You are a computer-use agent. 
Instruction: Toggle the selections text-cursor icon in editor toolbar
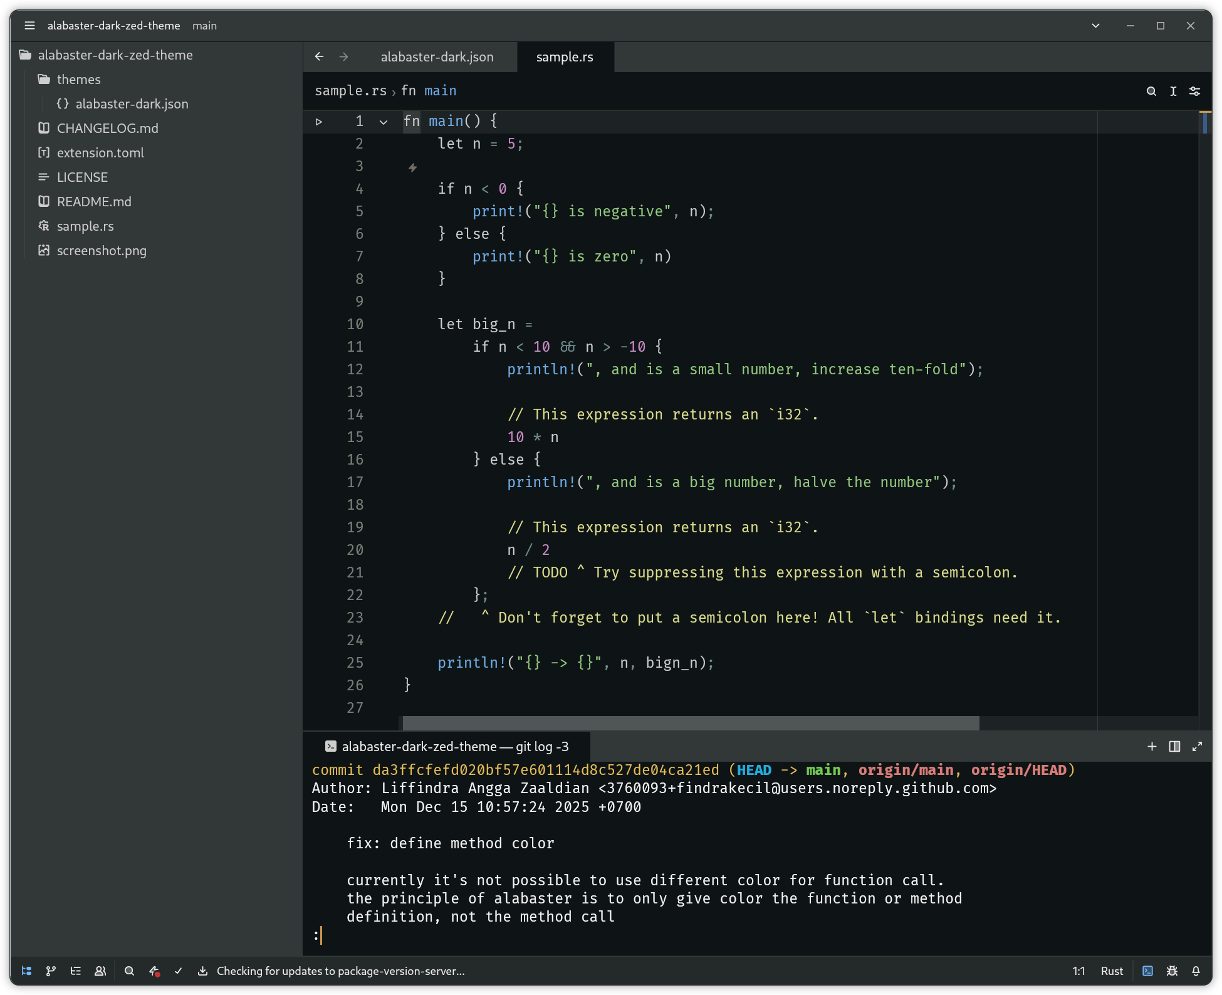(1173, 91)
